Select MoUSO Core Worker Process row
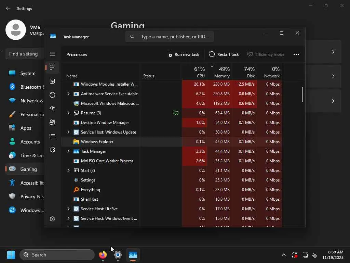Image resolution: width=350 pixels, height=263 pixels. pyautogui.click(x=172, y=161)
